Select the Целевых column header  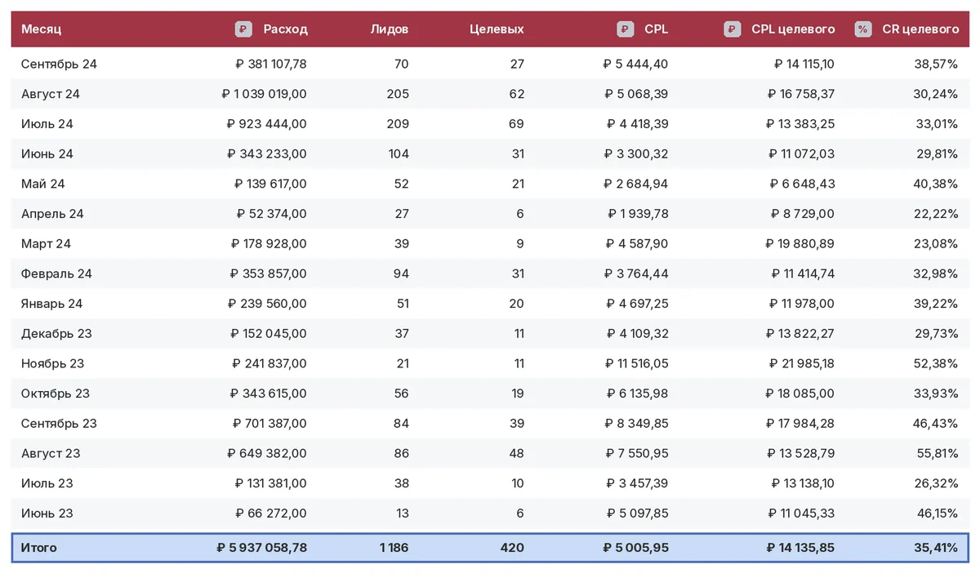497,29
